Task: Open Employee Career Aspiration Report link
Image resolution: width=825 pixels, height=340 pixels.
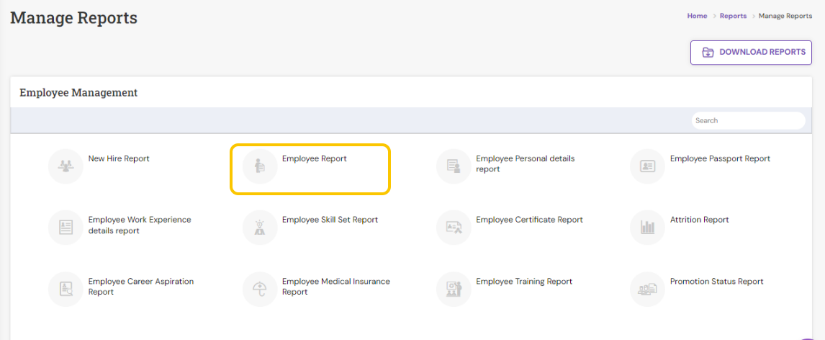Action: (x=141, y=287)
